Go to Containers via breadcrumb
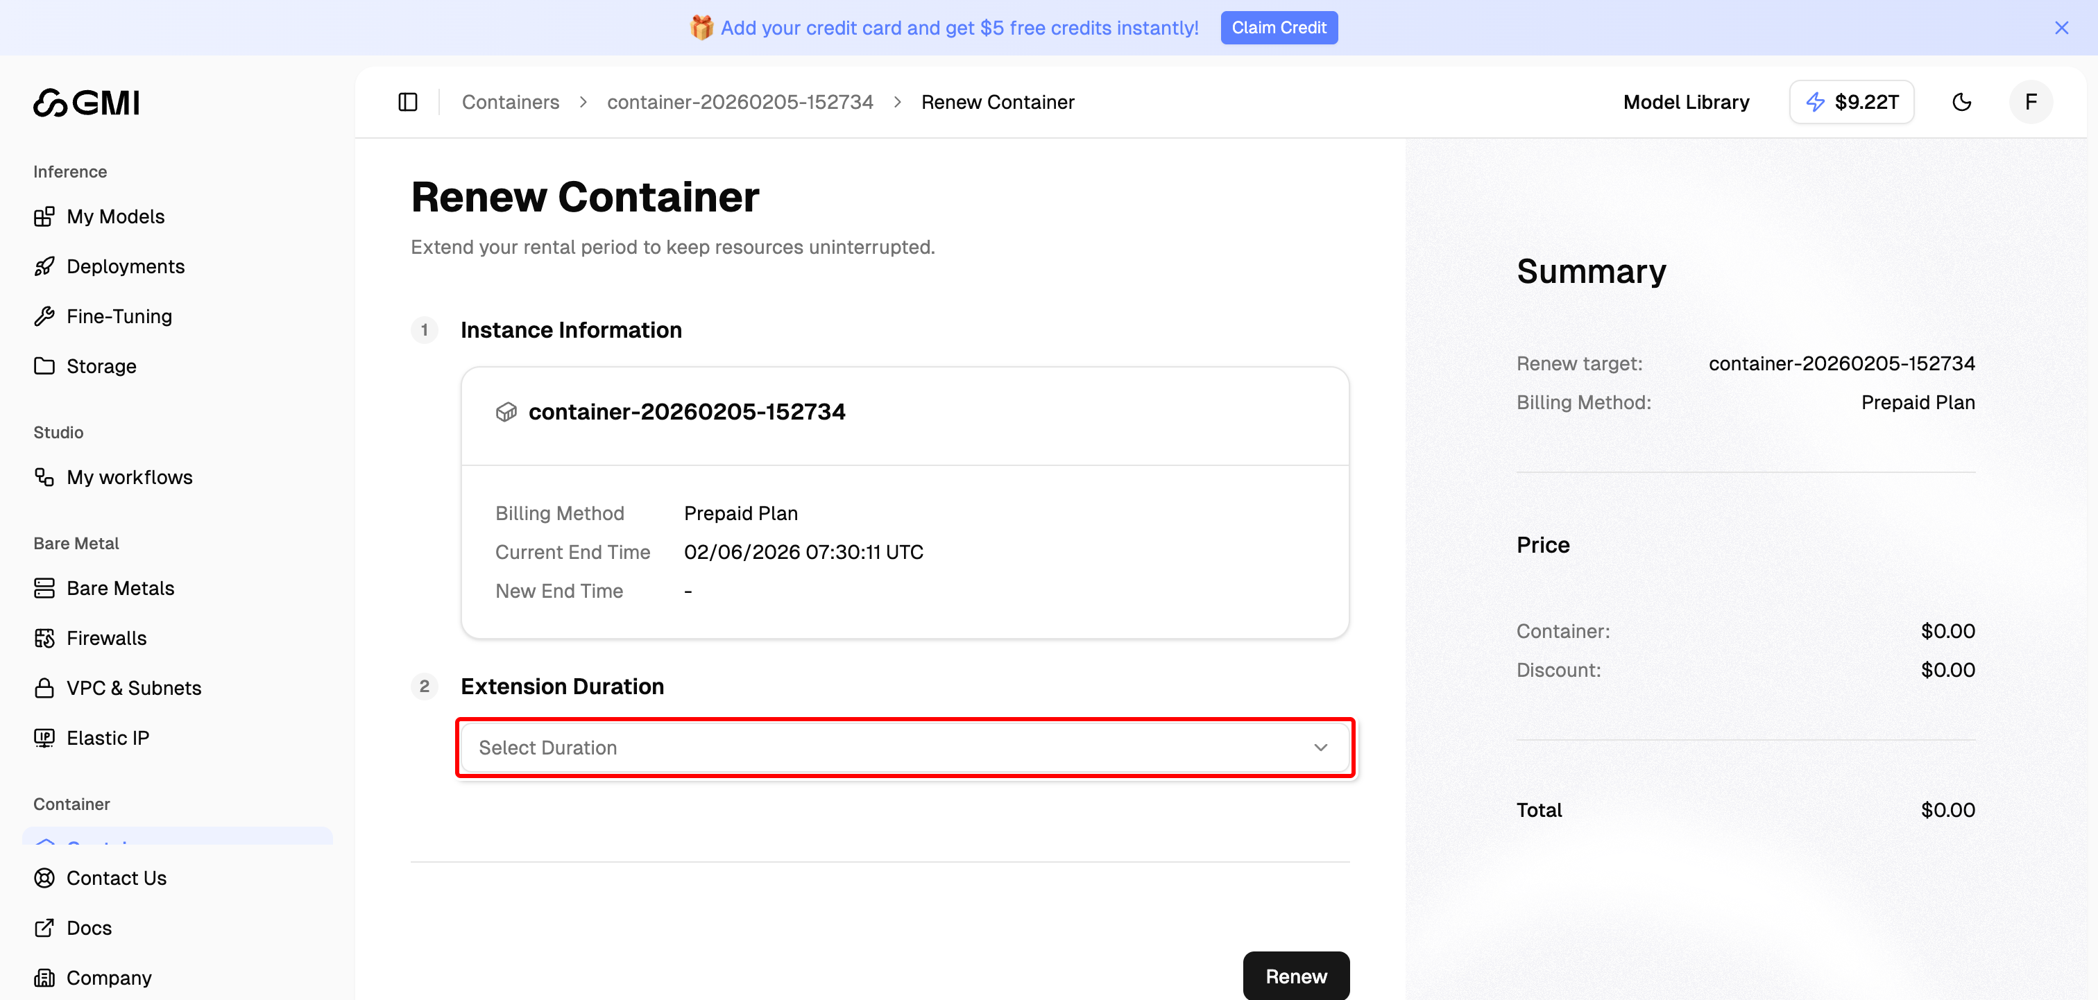 click(x=511, y=102)
